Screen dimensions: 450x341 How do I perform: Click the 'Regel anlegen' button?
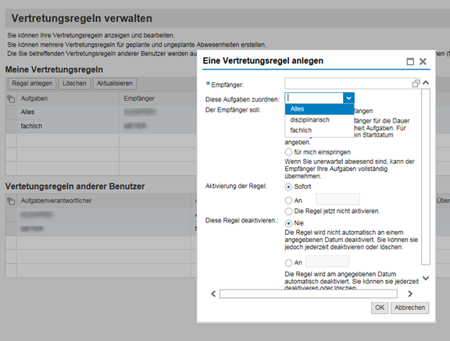pos(32,83)
